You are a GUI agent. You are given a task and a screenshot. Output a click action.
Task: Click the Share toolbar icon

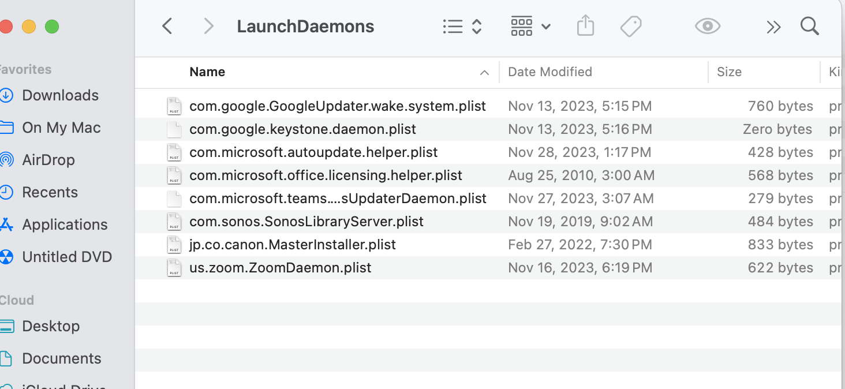point(585,26)
